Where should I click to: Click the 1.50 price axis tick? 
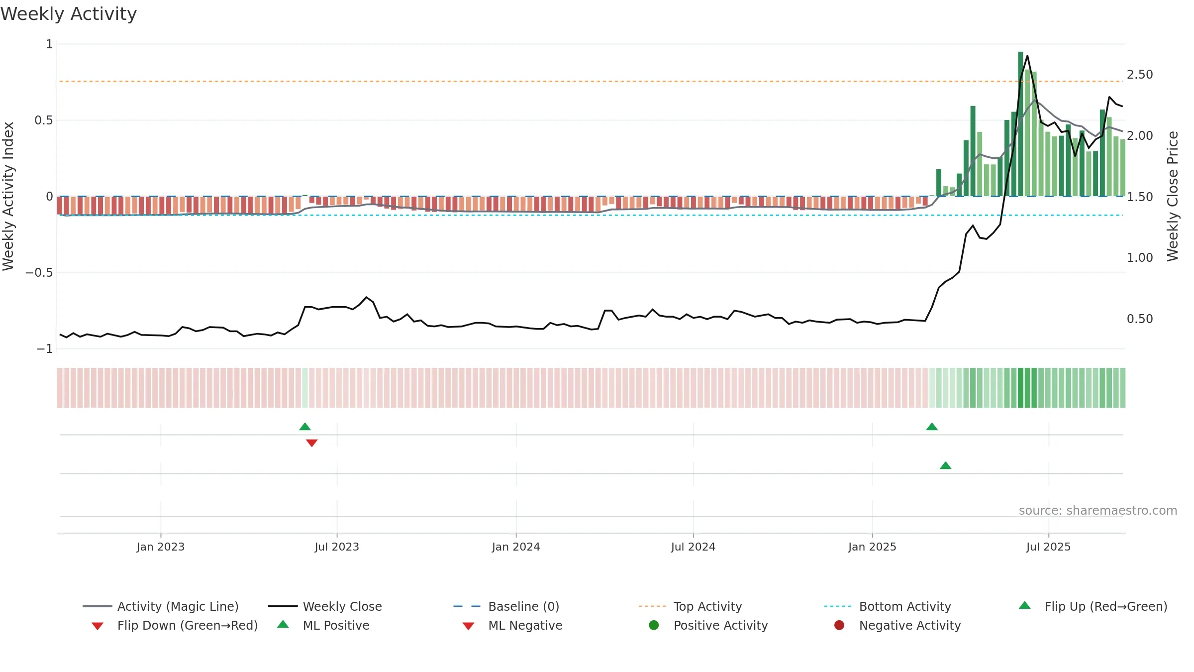click(x=1140, y=197)
